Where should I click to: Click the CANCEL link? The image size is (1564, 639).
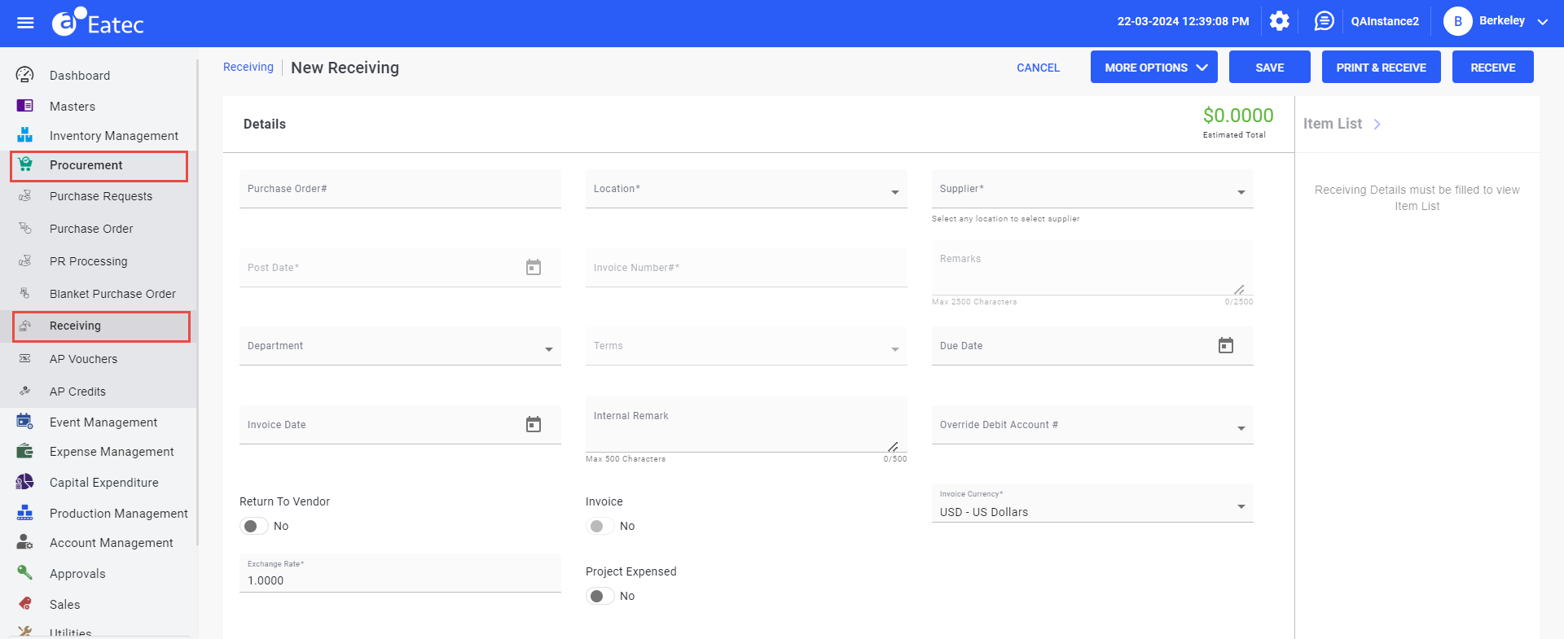tap(1038, 68)
